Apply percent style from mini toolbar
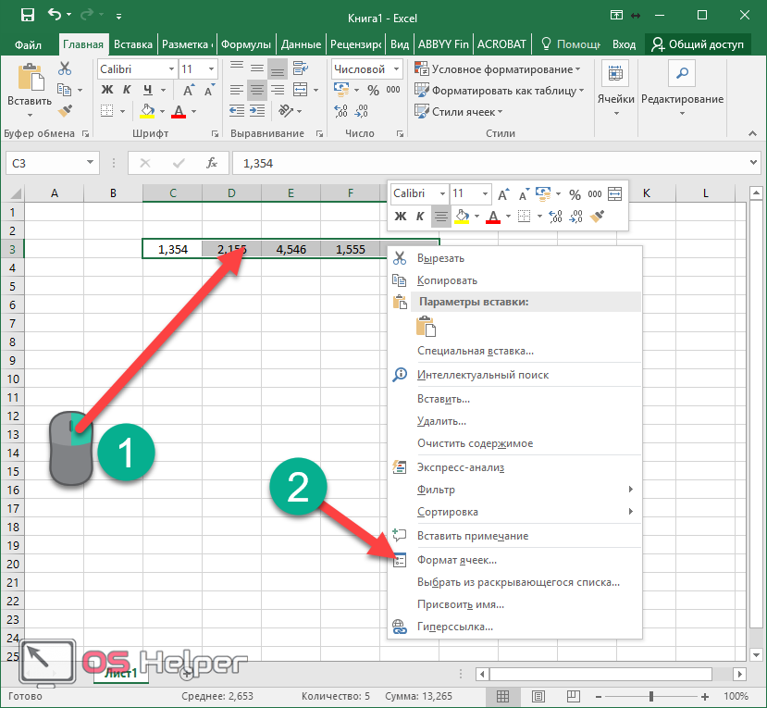Screen dimensions: 767x708 point(575,194)
